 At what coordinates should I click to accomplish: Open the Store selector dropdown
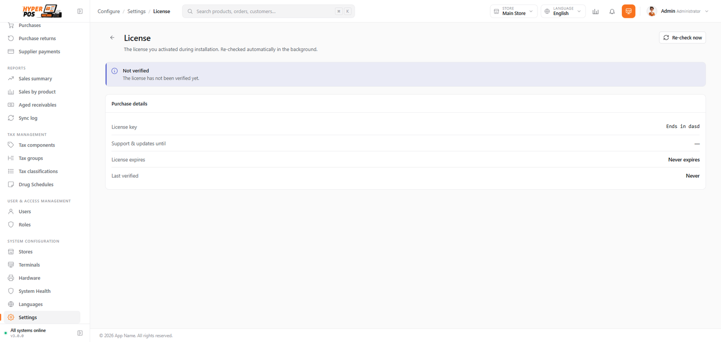514,11
